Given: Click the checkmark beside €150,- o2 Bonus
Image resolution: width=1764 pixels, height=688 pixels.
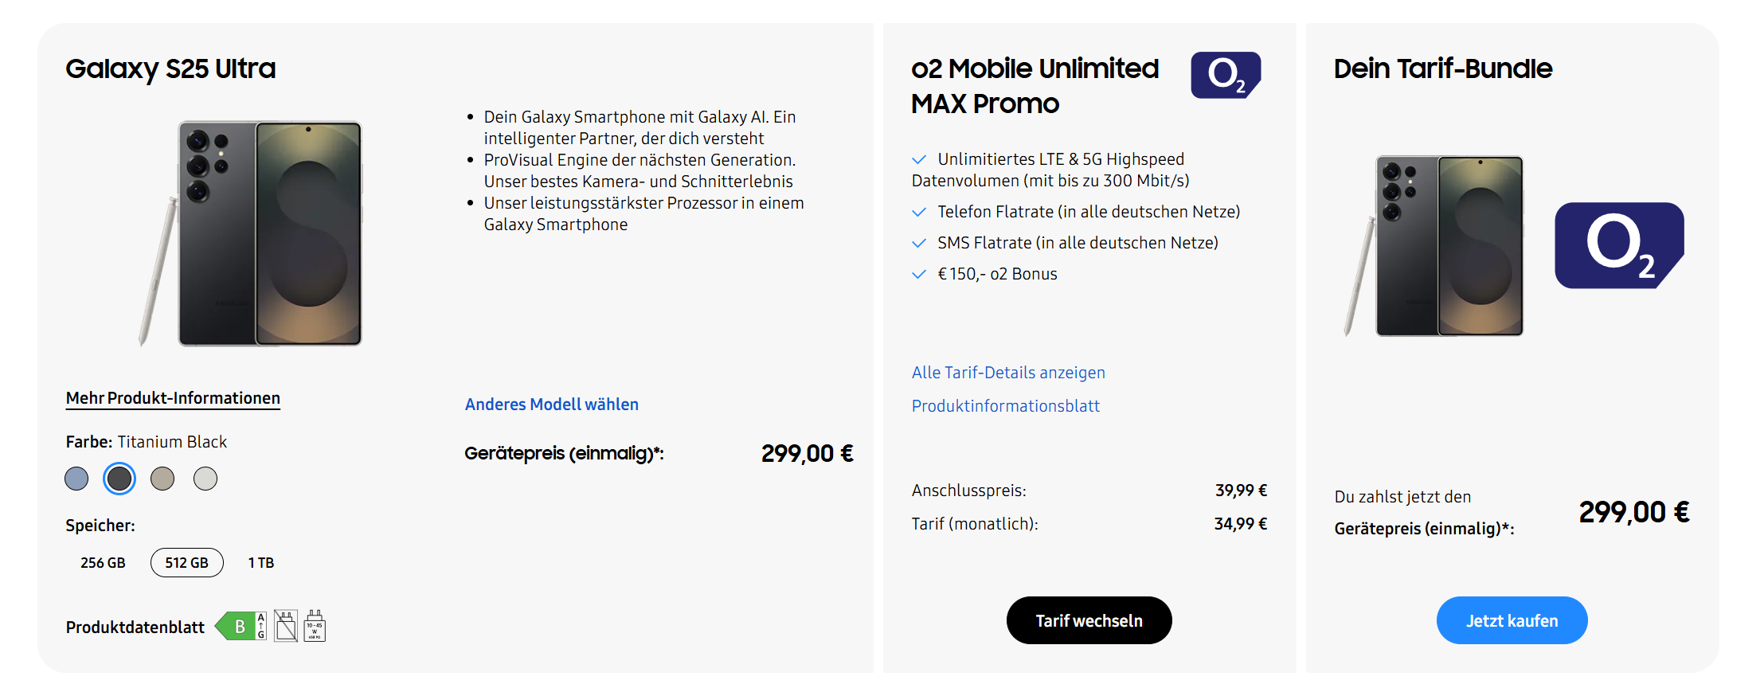Looking at the screenshot, I should [919, 274].
